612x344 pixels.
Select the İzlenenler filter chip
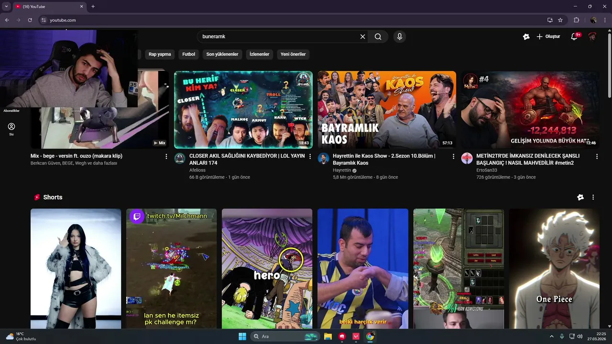(x=260, y=54)
